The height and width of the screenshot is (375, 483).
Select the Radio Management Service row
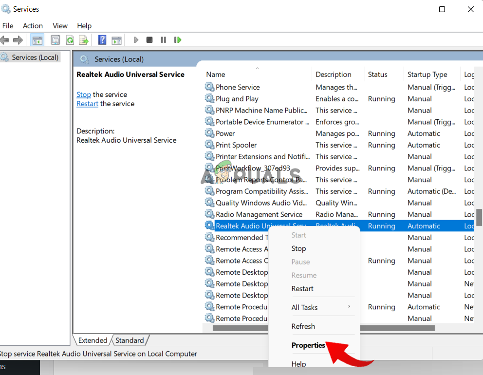338,214
